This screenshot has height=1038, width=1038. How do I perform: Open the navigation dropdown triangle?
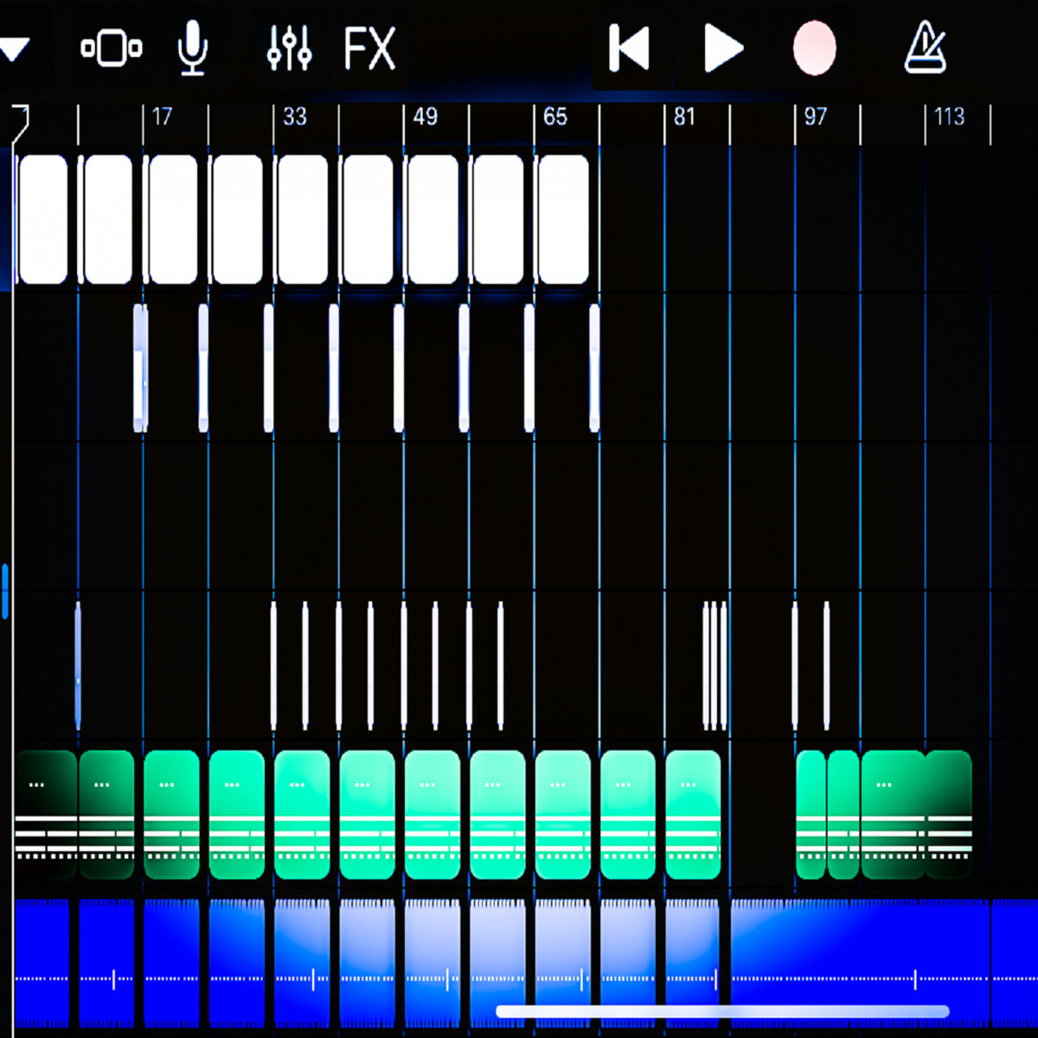[x=15, y=48]
